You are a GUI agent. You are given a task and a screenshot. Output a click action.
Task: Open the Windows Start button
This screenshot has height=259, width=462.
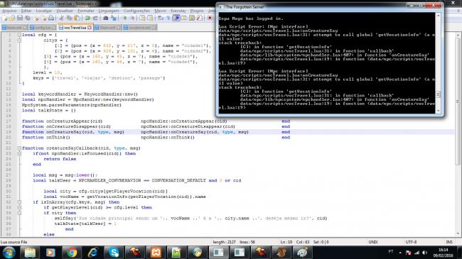click(x=9, y=253)
